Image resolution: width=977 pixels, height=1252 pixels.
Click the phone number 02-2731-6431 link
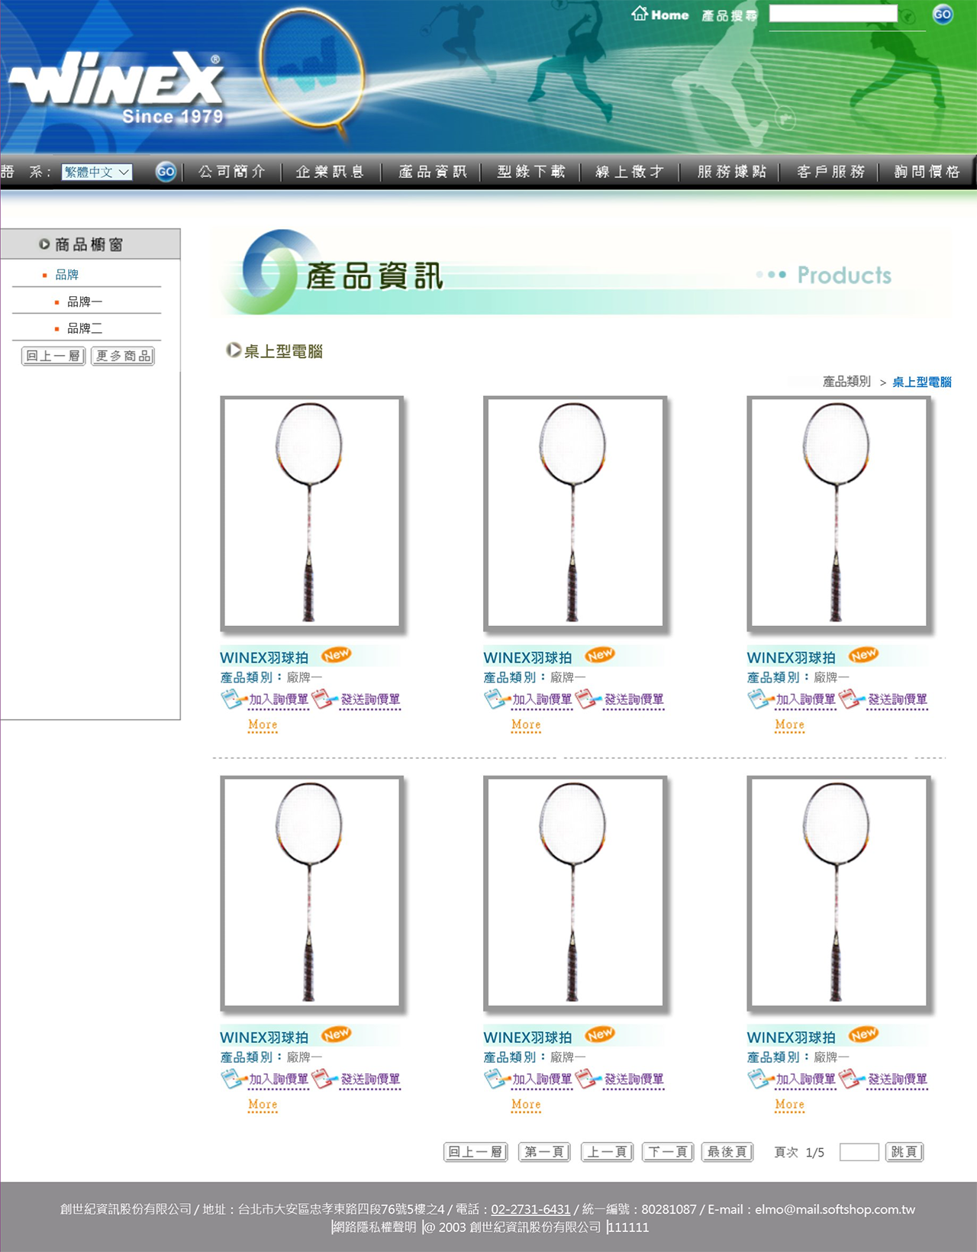[530, 1209]
